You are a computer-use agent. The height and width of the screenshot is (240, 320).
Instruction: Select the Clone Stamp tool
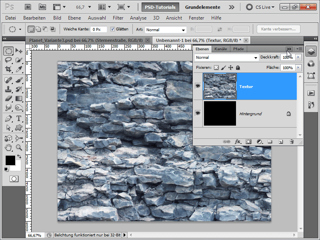point(8,89)
